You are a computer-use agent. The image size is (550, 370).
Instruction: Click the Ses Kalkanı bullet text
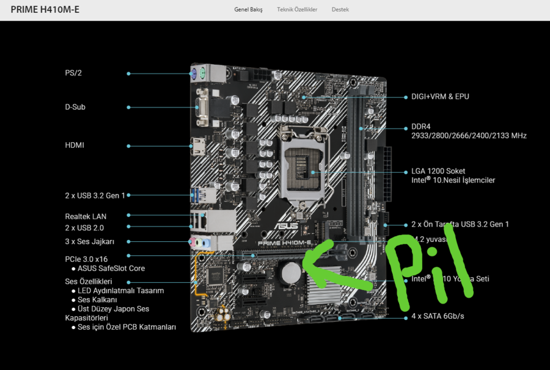97,300
